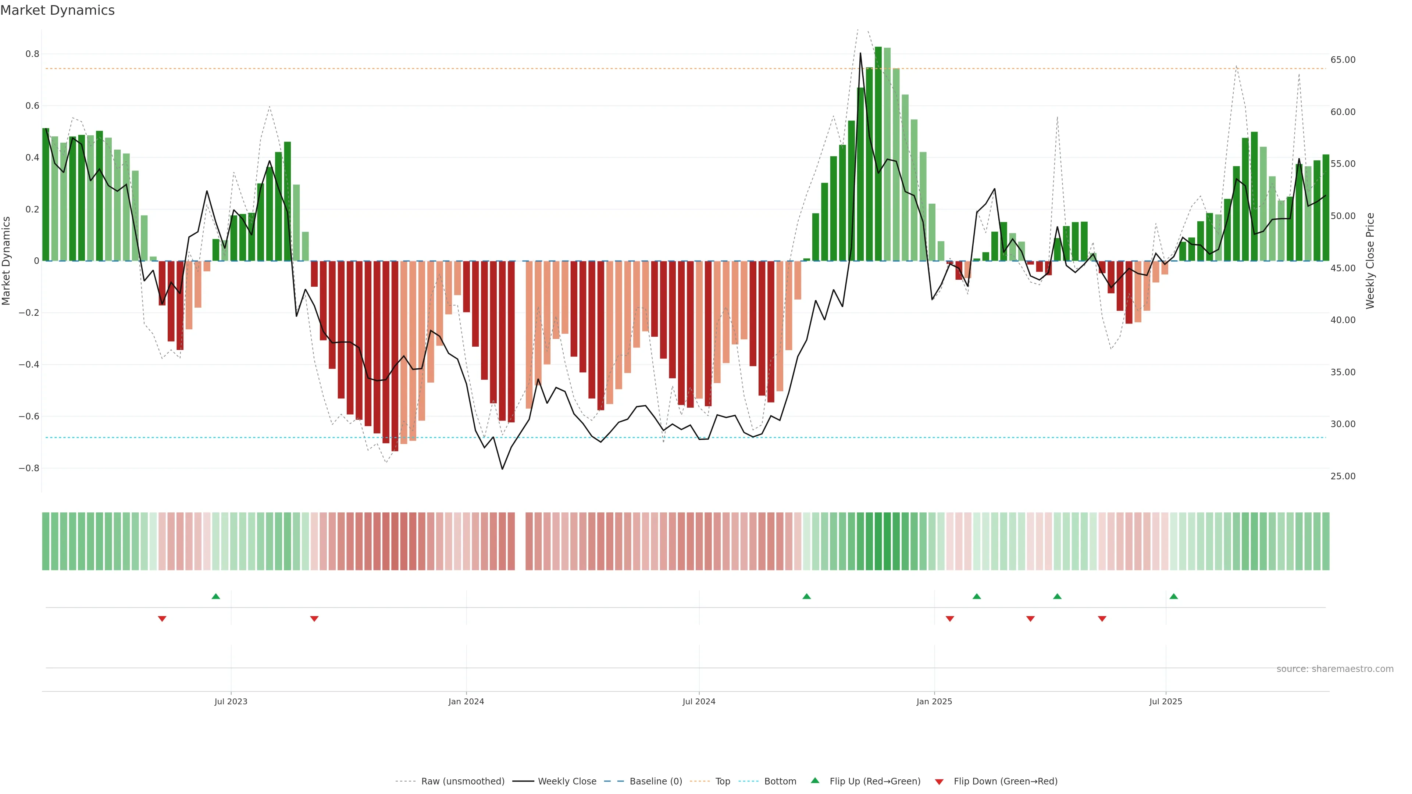The image size is (1412, 794).
Task: Toggle Baseline (0) legend entry
Action: pos(656,782)
